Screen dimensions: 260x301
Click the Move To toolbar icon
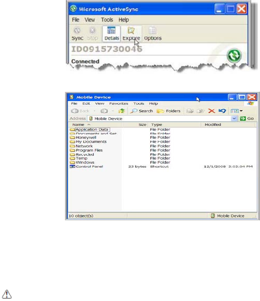(190, 111)
